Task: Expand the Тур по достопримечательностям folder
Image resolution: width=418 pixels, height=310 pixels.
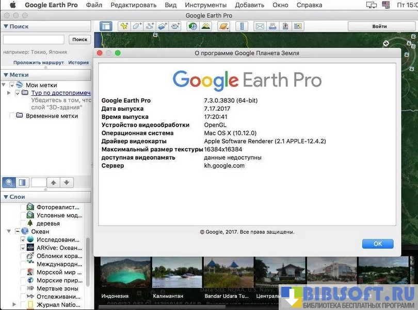Action: [x=9, y=93]
